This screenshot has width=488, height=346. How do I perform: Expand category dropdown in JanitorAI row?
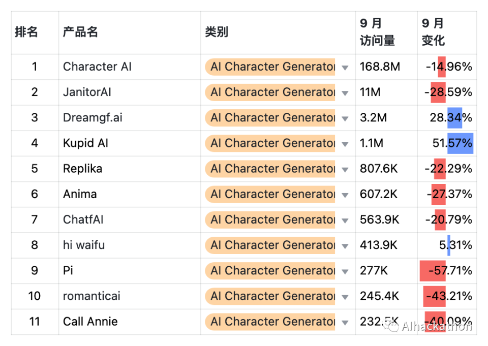[x=345, y=93]
